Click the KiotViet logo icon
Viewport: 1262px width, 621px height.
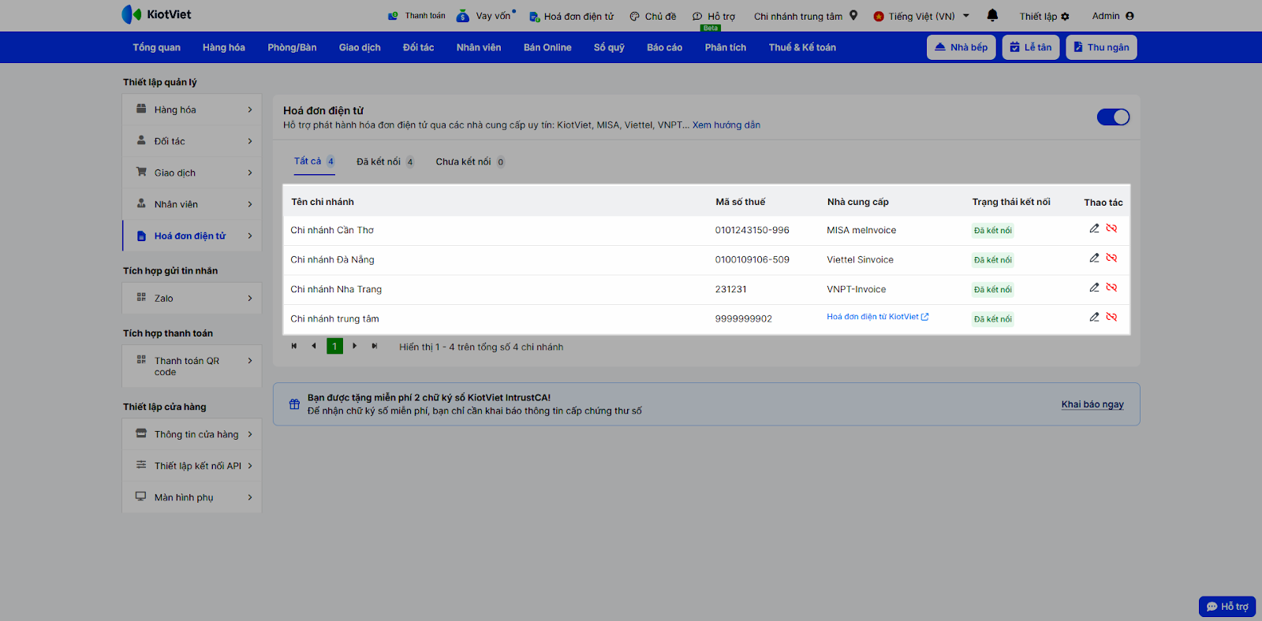tap(131, 14)
